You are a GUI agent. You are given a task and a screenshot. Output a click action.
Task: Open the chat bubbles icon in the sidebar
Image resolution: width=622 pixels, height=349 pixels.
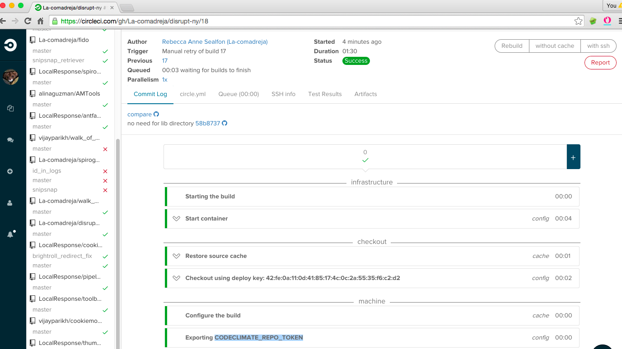pos(10,140)
